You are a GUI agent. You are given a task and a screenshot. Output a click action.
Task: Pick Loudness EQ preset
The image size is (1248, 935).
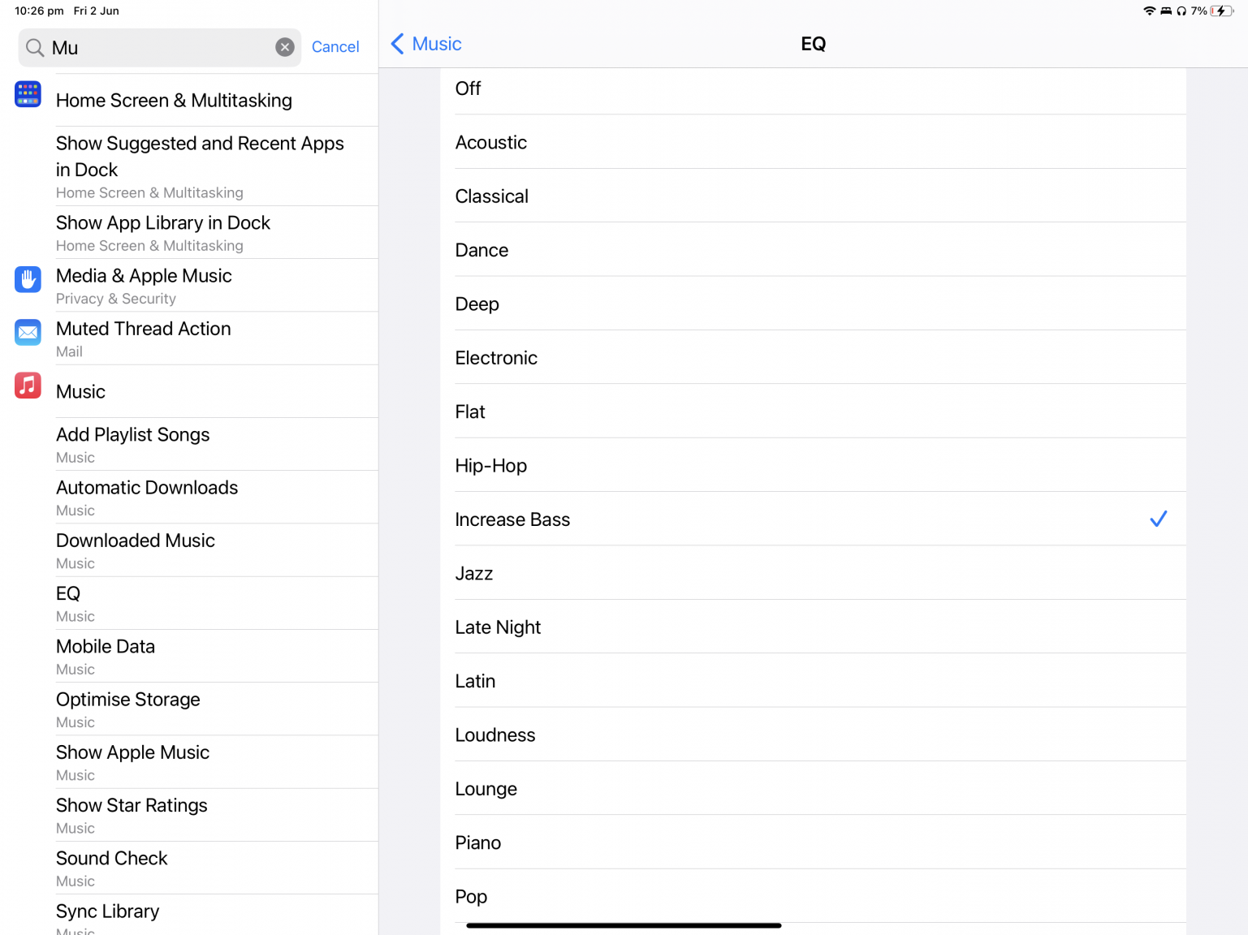(813, 735)
